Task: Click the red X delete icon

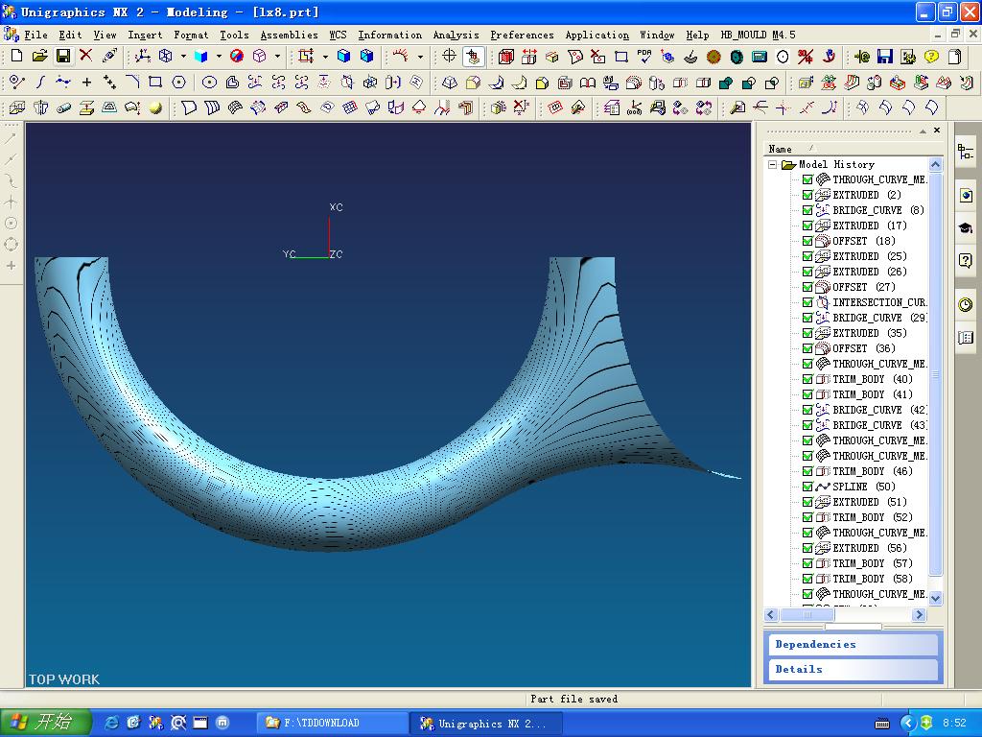Action: [86, 57]
